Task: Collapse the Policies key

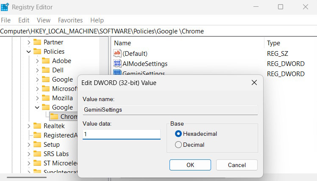Action: pos(29,52)
